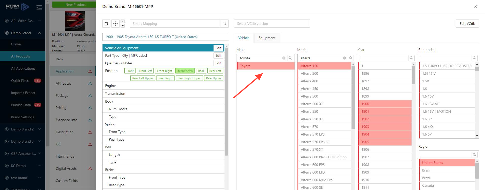Screen dimensions: 485x190
Task: Clear the alterra Model filter
Action: 344,58
